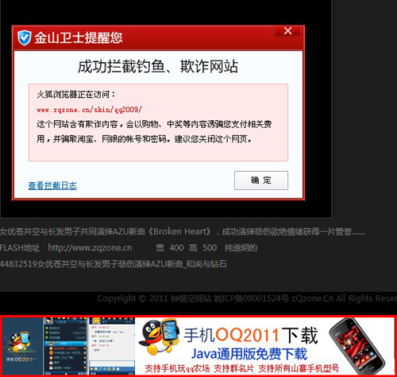Viewport: 397px width, 377px height.
Task: Click the blocked URL www.zqzone.cn/skin/qq2009/
Action: 89,109
